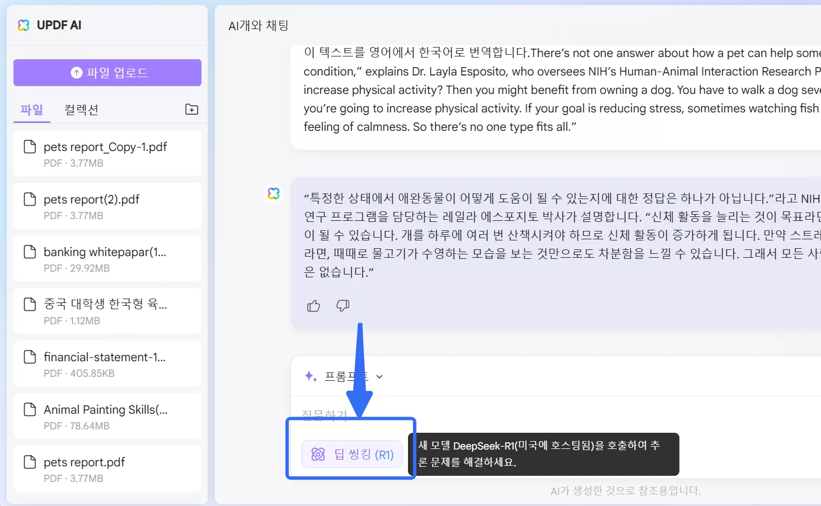This screenshot has height=506, width=821.
Task: Switch to the 파일 tab
Action: point(31,110)
